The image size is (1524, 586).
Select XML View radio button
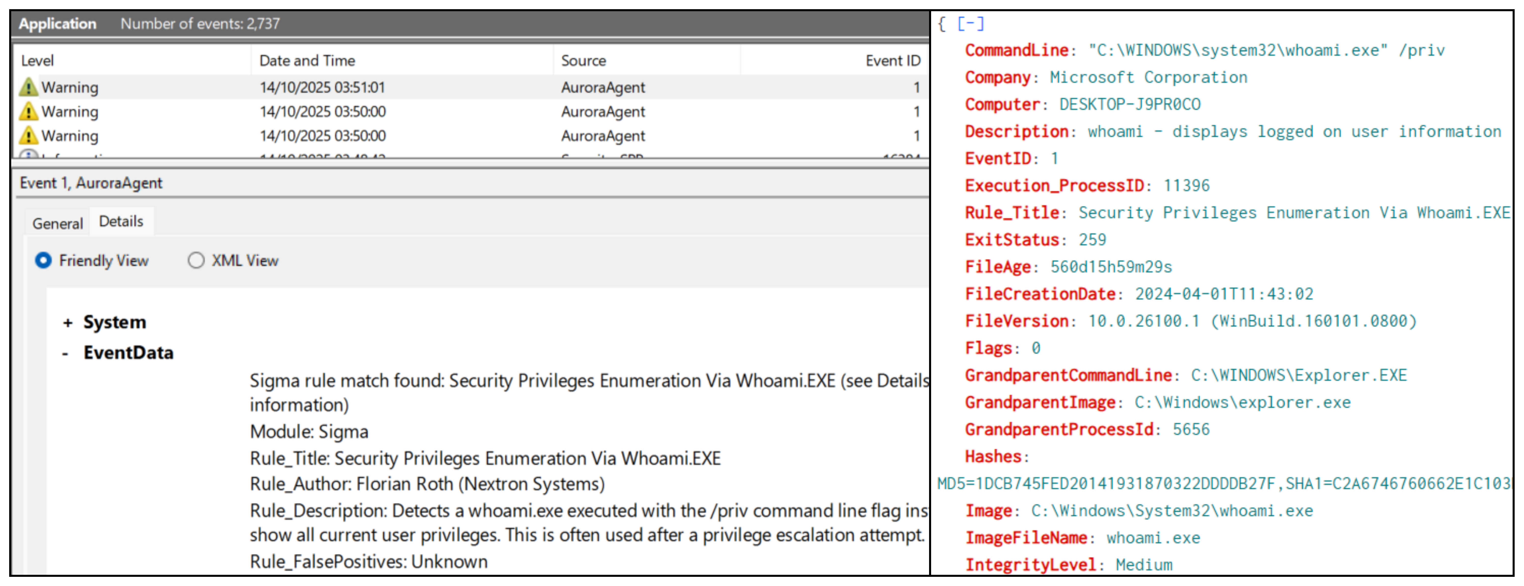click(x=196, y=260)
